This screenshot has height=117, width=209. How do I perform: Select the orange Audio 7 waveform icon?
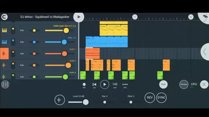click(x=4, y=54)
